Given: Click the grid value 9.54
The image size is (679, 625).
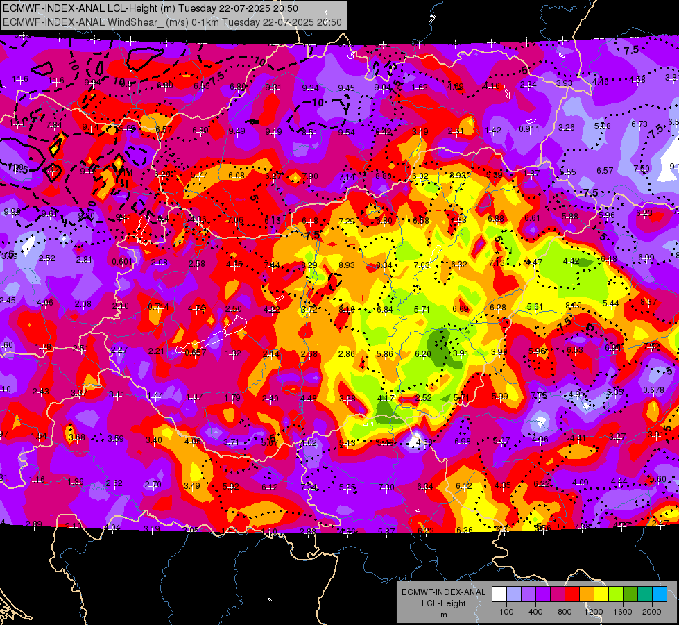Looking at the screenshot, I should click(346, 132).
